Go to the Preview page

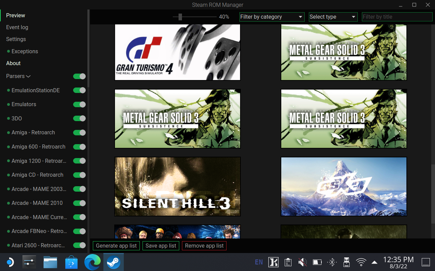coord(16,15)
